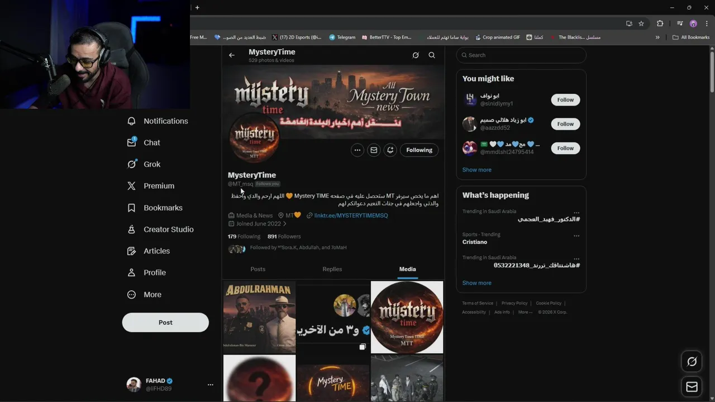
Task: Open the Mystery Town TIME MTT logo thumbnail
Action: [407, 317]
